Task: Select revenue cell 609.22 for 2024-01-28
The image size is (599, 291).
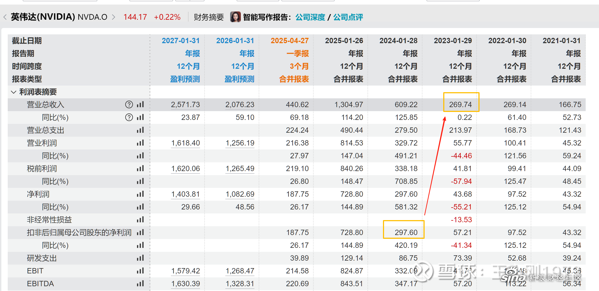Action: point(406,104)
